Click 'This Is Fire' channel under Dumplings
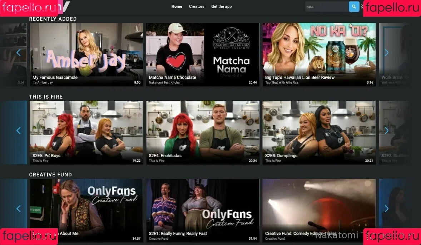421x245 pixels. 273,160
